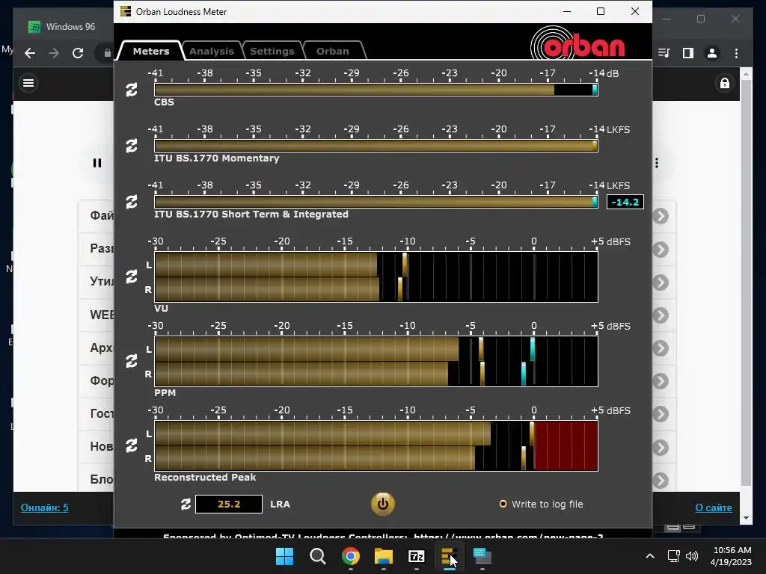Viewport: 766px width, 574px height.
Task: Open the remote desktop taskbar app icon
Action: (482, 556)
